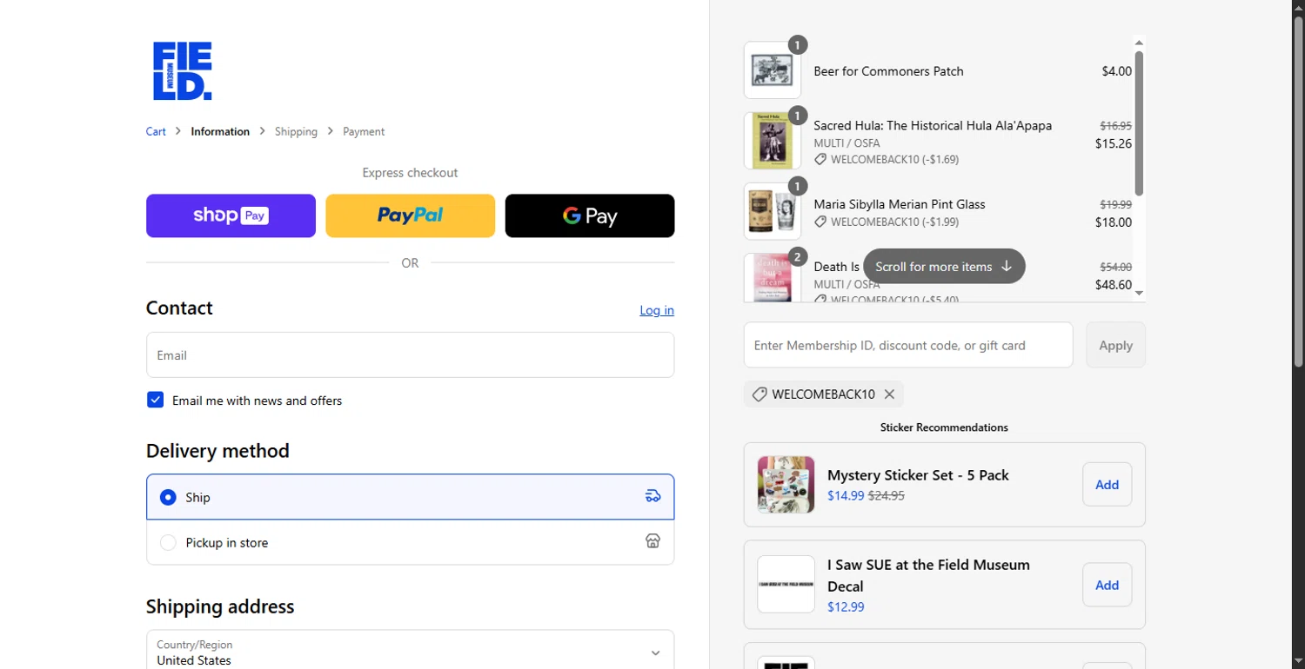The height and width of the screenshot is (669, 1305).
Task: Click the Field Museum logo
Action: coord(183,70)
